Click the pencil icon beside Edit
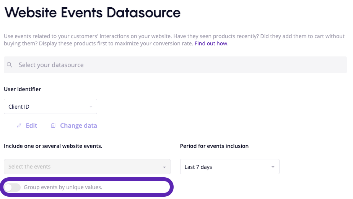 tap(19, 125)
